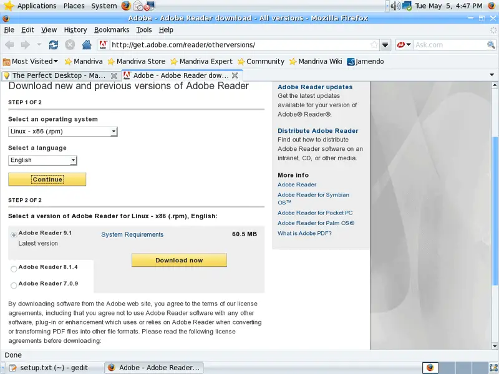Click the Adobe site icon in address bar
This screenshot has width=499, height=374.
click(103, 45)
